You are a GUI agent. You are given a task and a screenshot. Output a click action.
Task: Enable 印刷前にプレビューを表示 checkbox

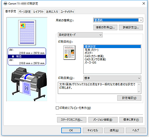click(57, 108)
